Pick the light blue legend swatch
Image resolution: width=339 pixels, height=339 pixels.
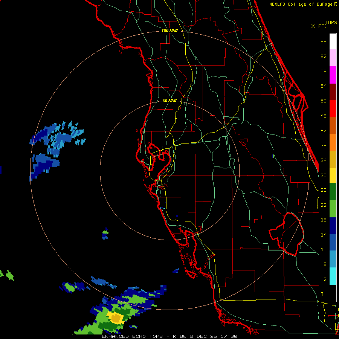(x=333, y=260)
